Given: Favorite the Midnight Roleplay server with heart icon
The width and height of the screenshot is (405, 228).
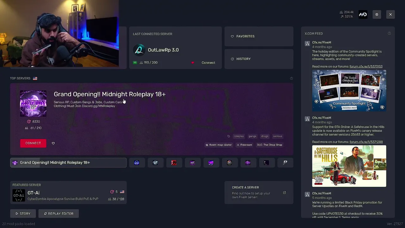Looking at the screenshot, I should coord(53,143).
